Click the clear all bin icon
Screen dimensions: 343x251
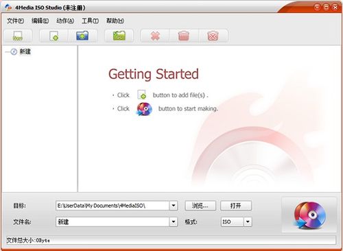click(213, 36)
